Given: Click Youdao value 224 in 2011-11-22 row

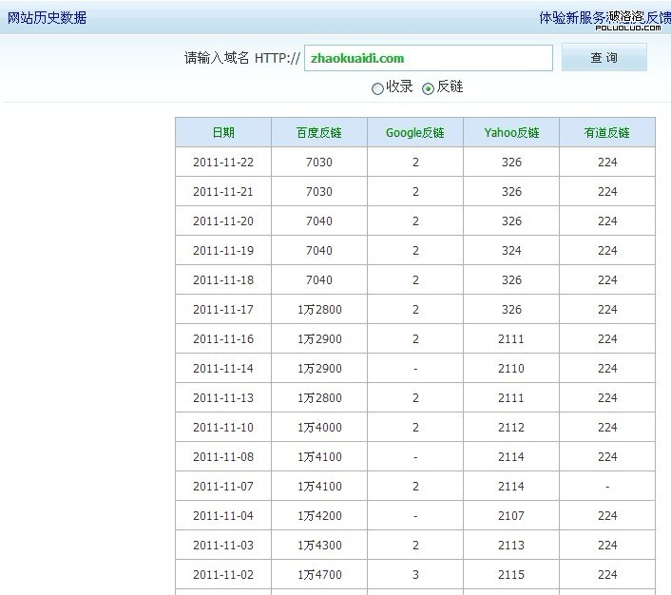Looking at the screenshot, I should tap(607, 163).
